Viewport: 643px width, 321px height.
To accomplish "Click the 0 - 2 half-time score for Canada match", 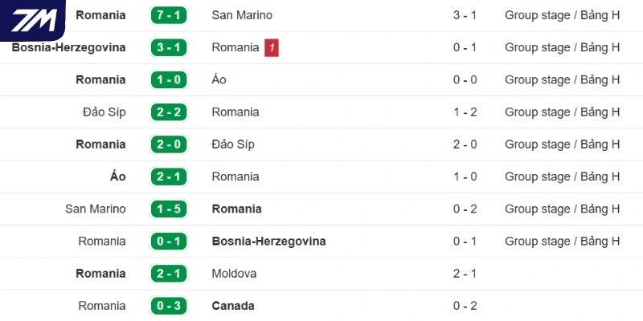I will coord(465,306).
